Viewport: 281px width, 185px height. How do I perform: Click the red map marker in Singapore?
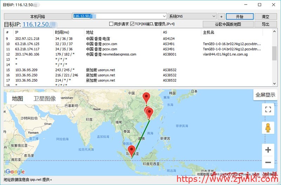pos(132,151)
